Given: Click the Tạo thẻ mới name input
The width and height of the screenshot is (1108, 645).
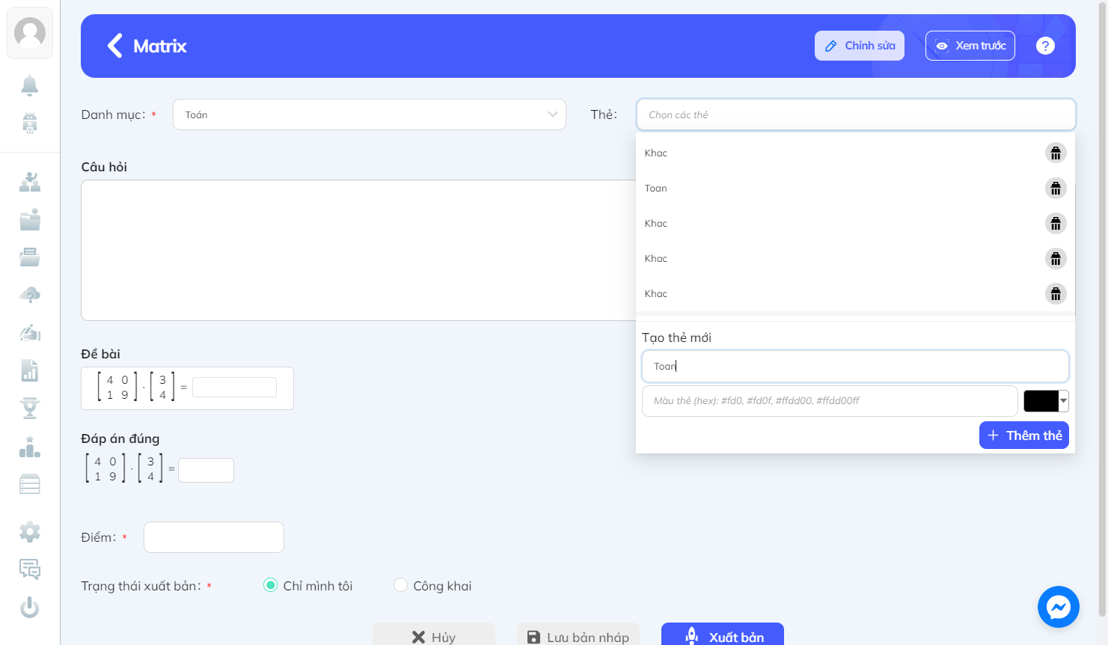Looking at the screenshot, I should point(855,366).
